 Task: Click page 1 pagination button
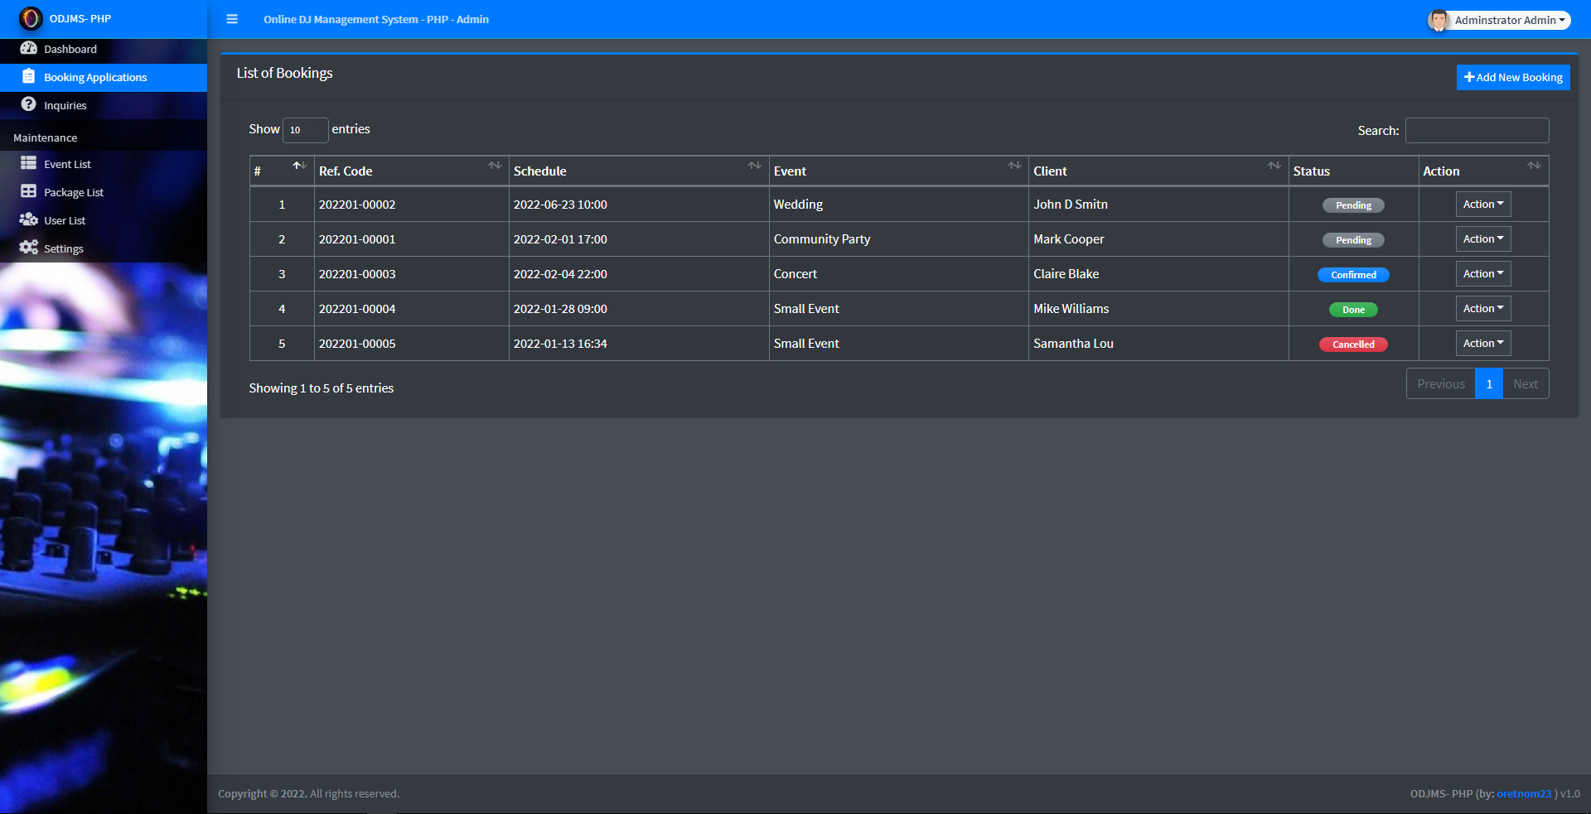pyautogui.click(x=1489, y=383)
